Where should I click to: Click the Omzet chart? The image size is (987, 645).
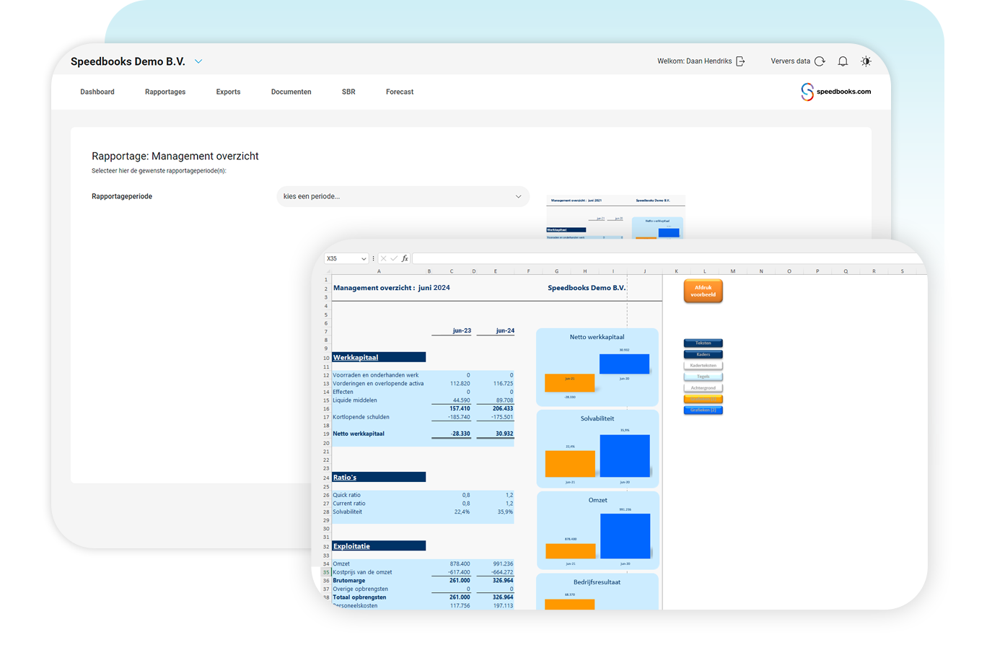tap(597, 530)
